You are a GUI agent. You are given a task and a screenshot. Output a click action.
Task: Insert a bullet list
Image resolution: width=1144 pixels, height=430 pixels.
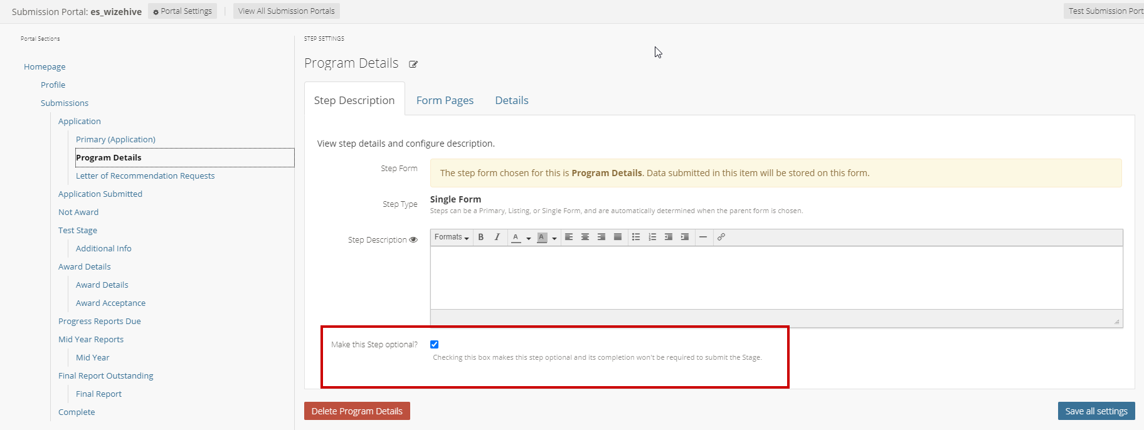(x=636, y=237)
